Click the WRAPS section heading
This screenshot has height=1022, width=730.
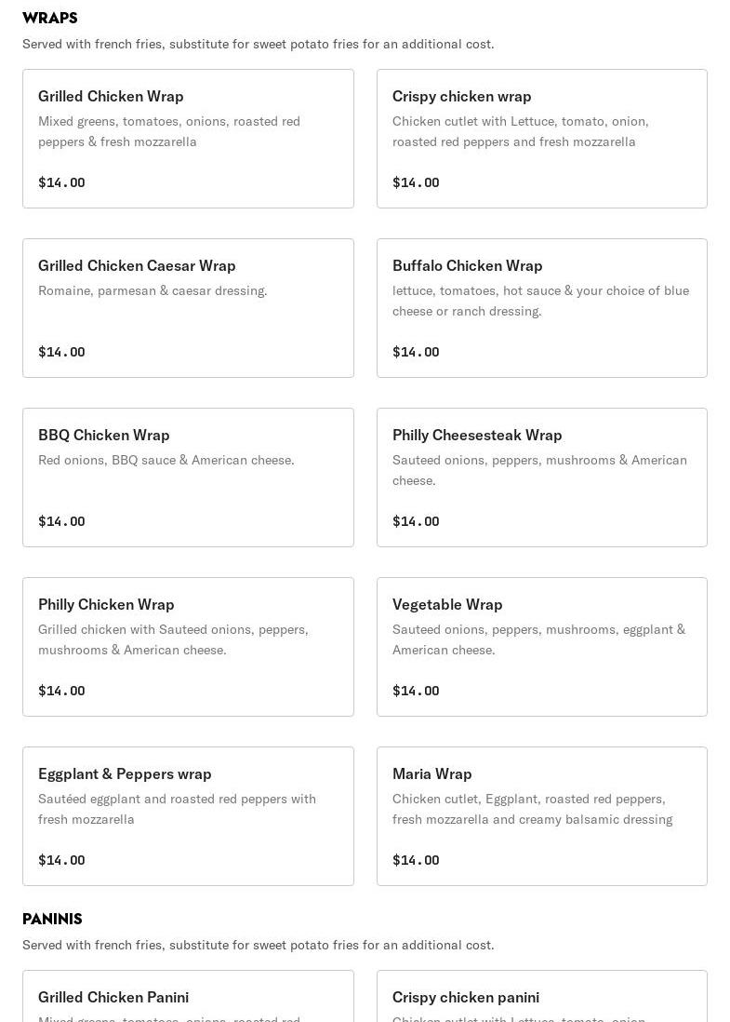[x=50, y=19]
